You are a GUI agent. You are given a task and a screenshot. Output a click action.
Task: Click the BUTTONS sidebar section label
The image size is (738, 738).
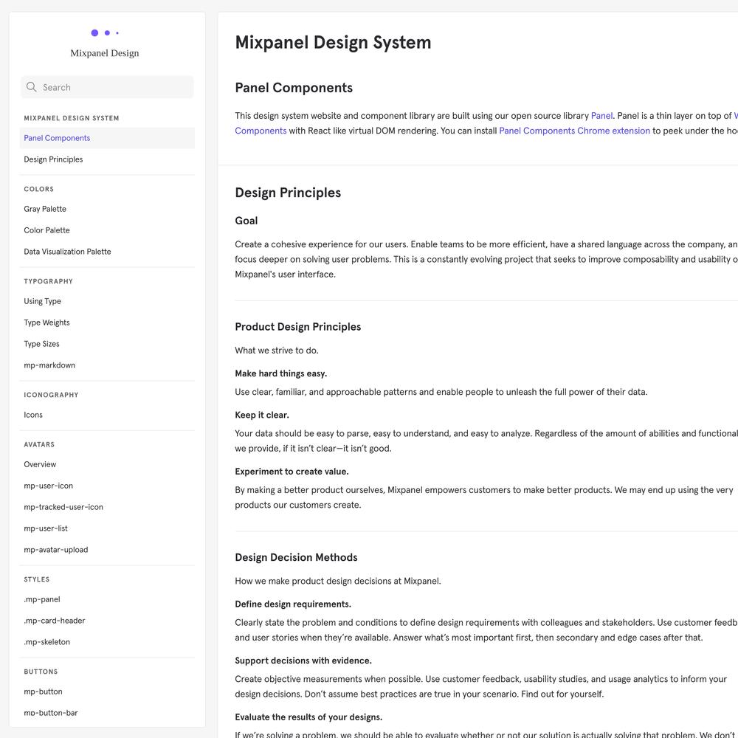[x=41, y=672]
